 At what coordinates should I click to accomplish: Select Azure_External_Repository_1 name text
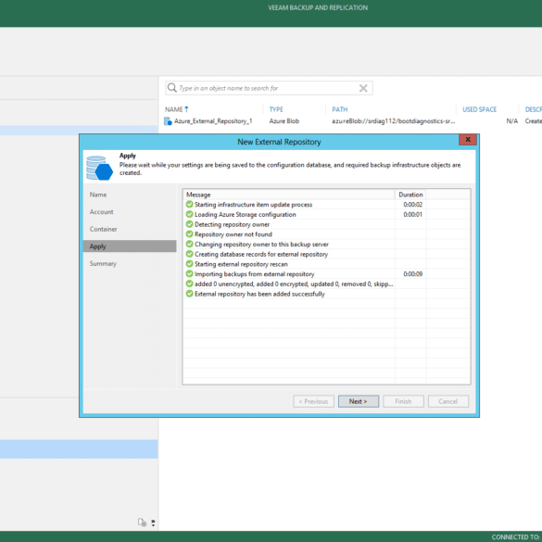click(x=213, y=121)
